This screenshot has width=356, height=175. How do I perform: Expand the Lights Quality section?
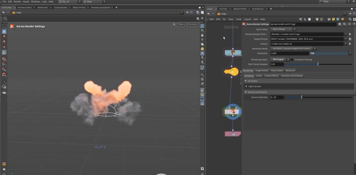point(254,86)
